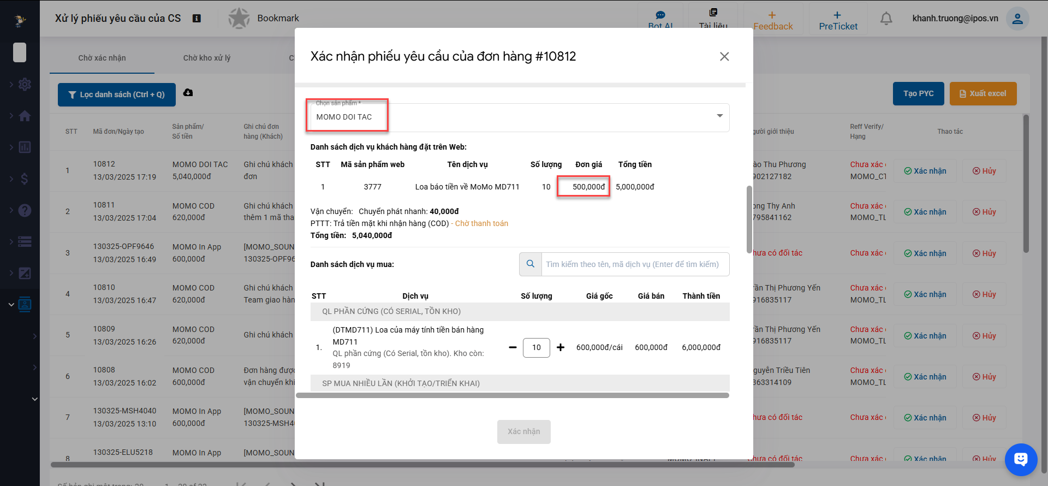Switch to Chờ xác nhận tab
This screenshot has width=1048, height=486.
tap(102, 58)
